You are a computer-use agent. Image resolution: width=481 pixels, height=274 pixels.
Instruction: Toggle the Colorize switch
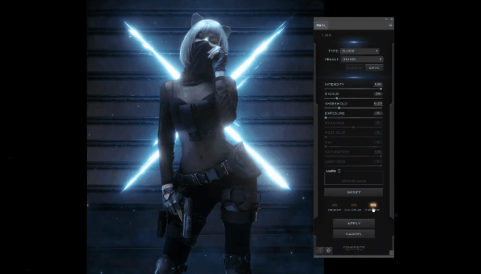[x=353, y=205]
